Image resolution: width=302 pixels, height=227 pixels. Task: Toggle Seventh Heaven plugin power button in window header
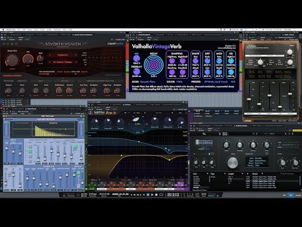[3, 37]
